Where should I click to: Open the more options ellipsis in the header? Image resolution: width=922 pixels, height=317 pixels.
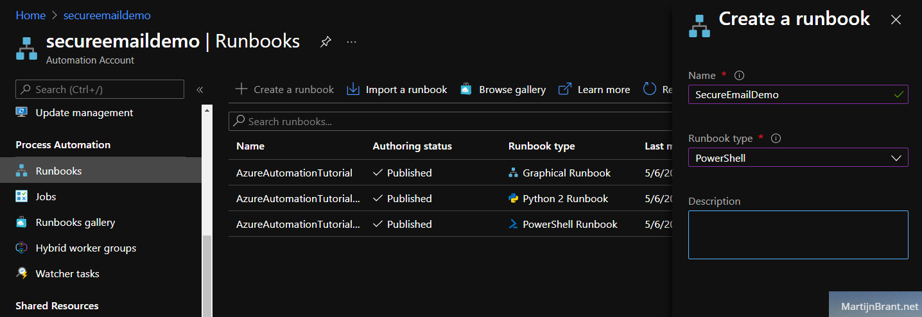click(x=351, y=42)
